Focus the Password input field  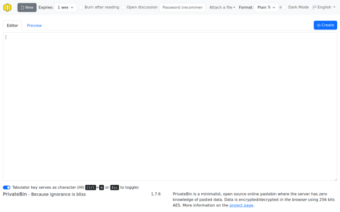[x=182, y=7]
